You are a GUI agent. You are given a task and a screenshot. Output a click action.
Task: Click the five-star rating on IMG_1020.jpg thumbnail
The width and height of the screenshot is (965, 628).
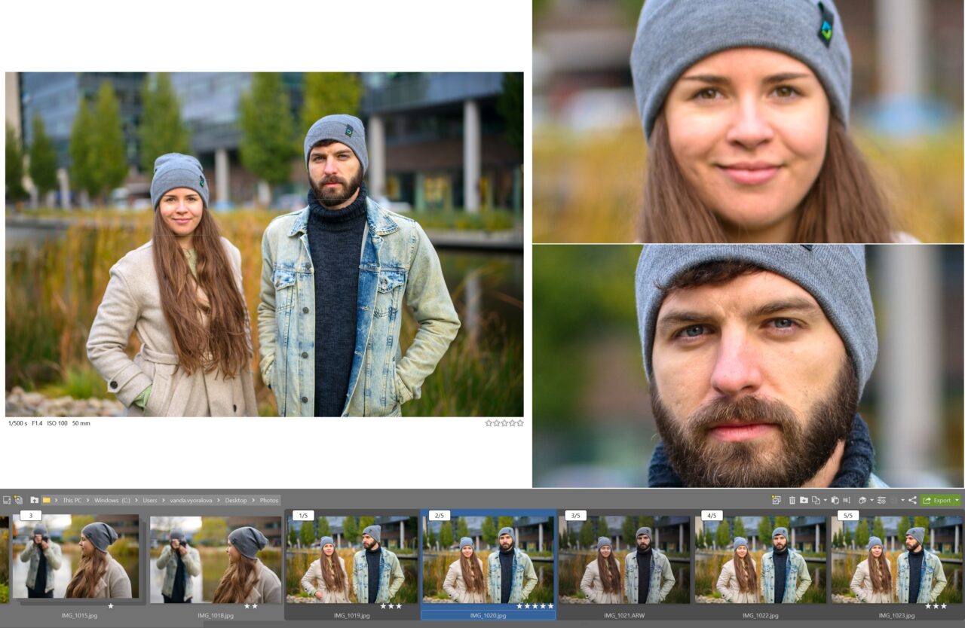click(x=535, y=605)
